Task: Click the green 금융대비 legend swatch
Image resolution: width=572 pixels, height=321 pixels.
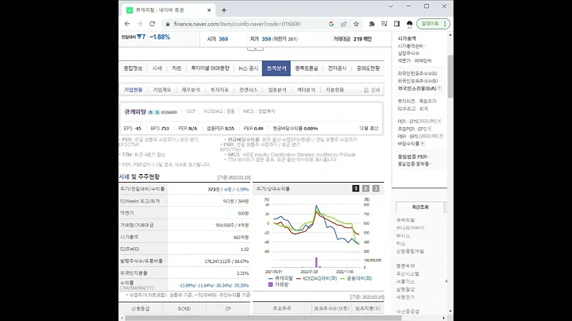Action: pos(342,278)
